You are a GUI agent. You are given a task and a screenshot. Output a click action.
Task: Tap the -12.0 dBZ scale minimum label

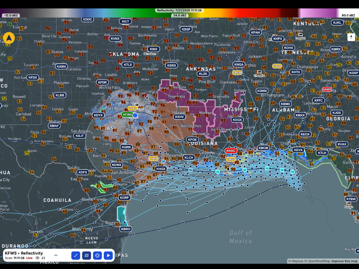[11, 15]
